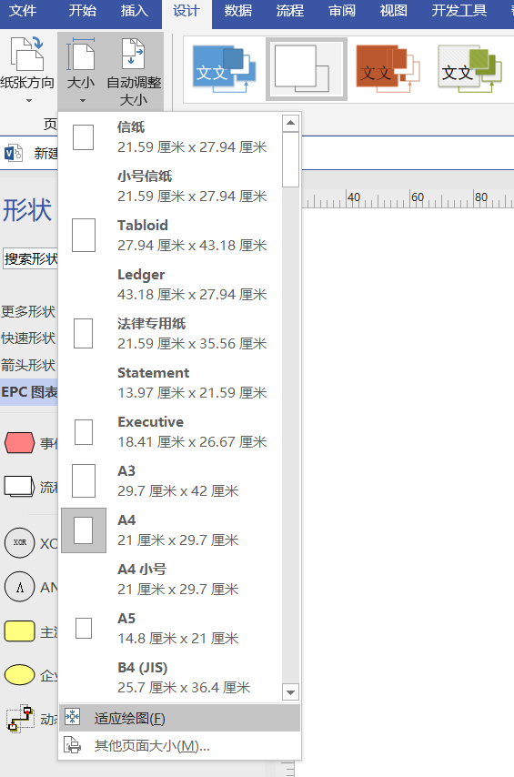
Task: Open the 开发工具 tab
Action: (459, 11)
